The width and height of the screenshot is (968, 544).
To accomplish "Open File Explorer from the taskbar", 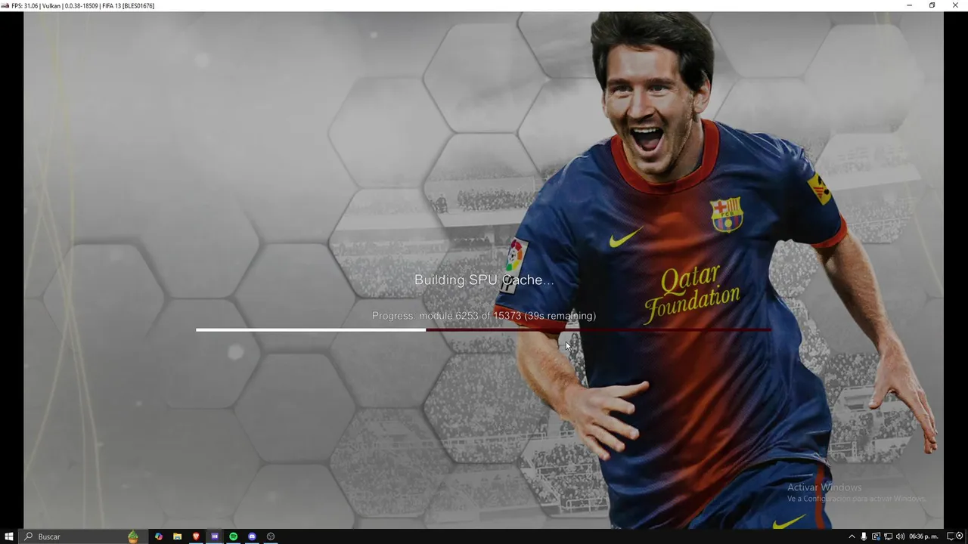I will pyautogui.click(x=177, y=536).
